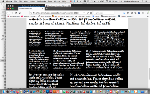The width and height of the screenshot is (150, 94).
Task: Open the Apple menu
Action: pos(3,1)
